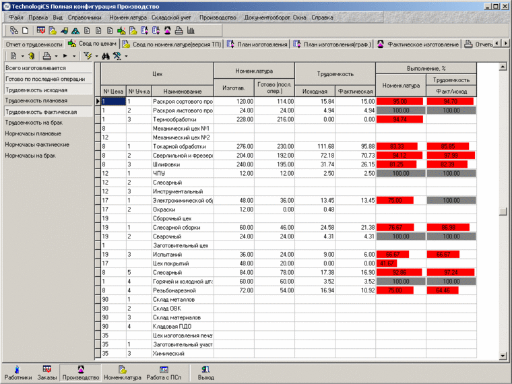Viewport: 512px width, 384px height.
Task: Click the document icon in the secondary toolbar
Action: point(13,56)
